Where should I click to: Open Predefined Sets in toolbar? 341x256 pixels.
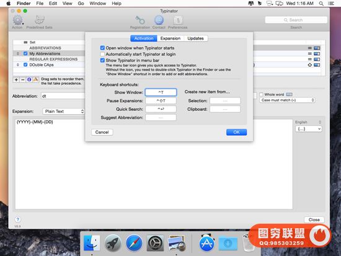(39, 20)
